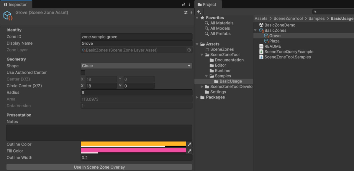Enable Use Authored Center checkbox

coord(83,73)
